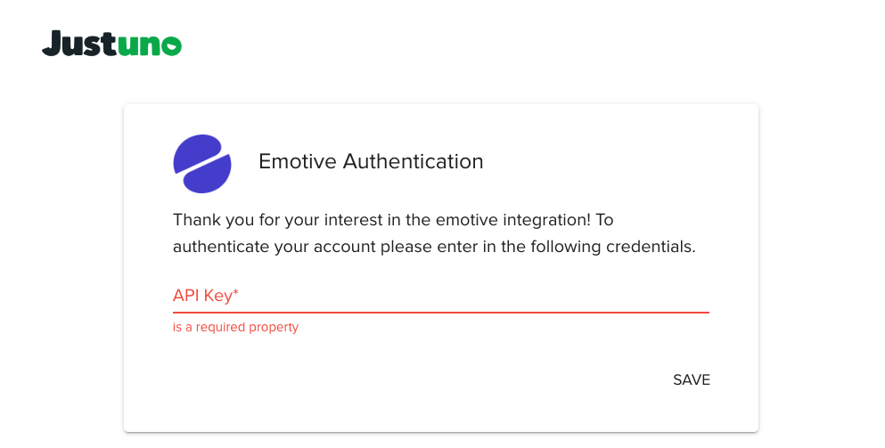Screen dimensions: 885x448
Task: Click the dark "Just" part of the logo
Action: coord(78,44)
